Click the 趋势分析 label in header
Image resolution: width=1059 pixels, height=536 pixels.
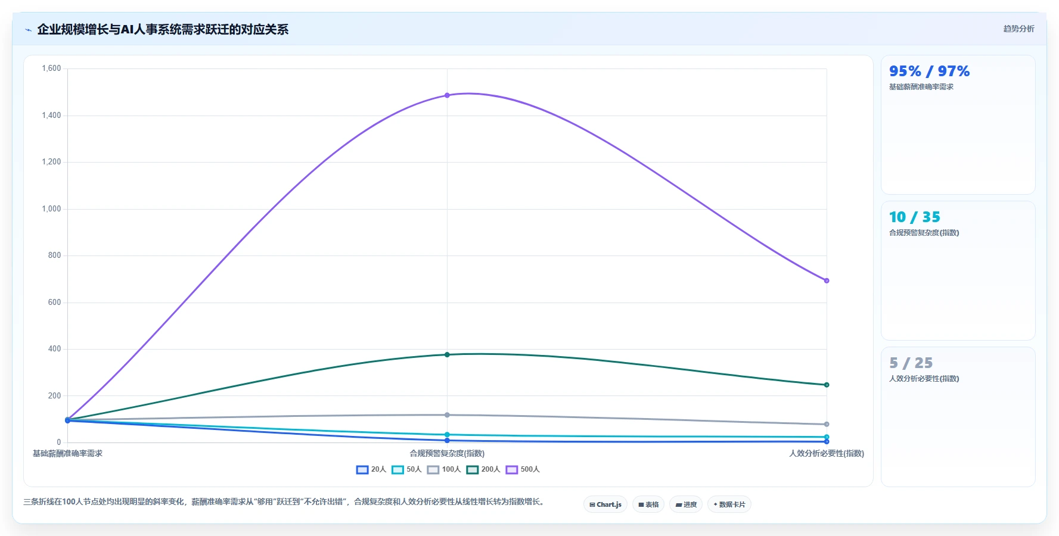pos(1018,29)
